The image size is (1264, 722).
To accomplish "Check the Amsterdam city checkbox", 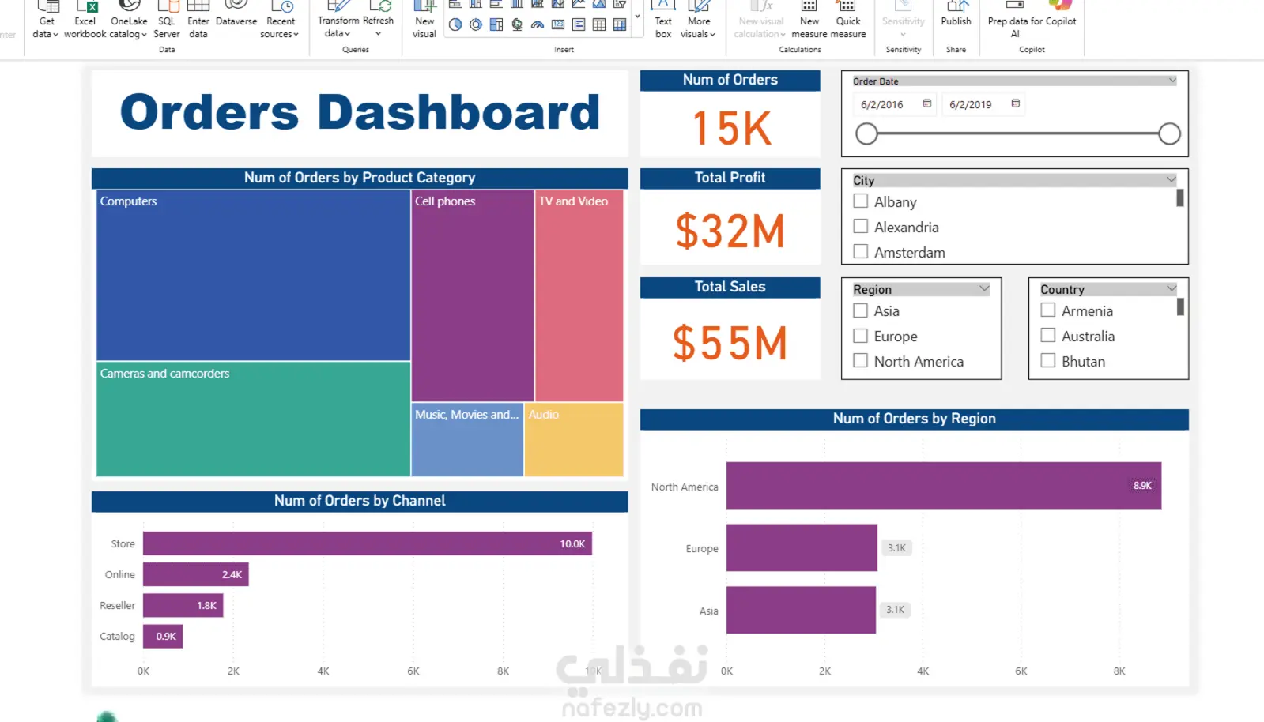I will click(861, 252).
